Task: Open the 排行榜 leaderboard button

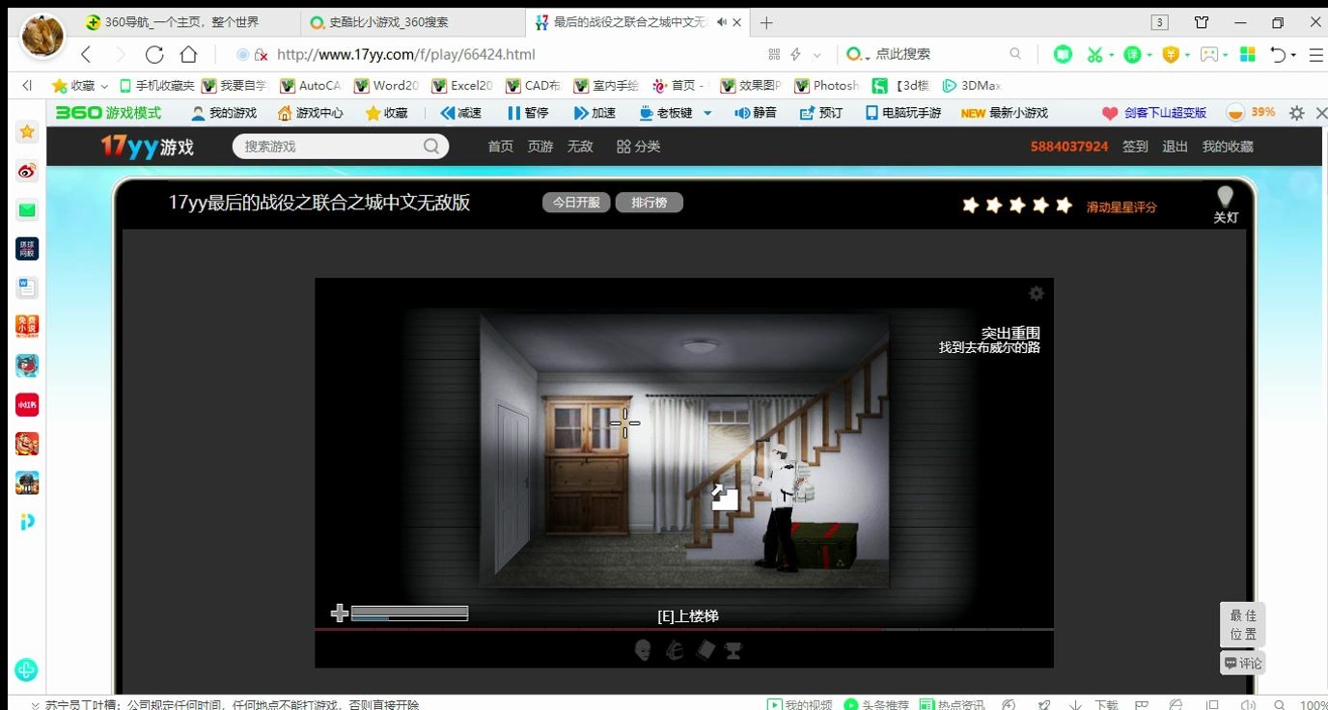Action: (650, 203)
